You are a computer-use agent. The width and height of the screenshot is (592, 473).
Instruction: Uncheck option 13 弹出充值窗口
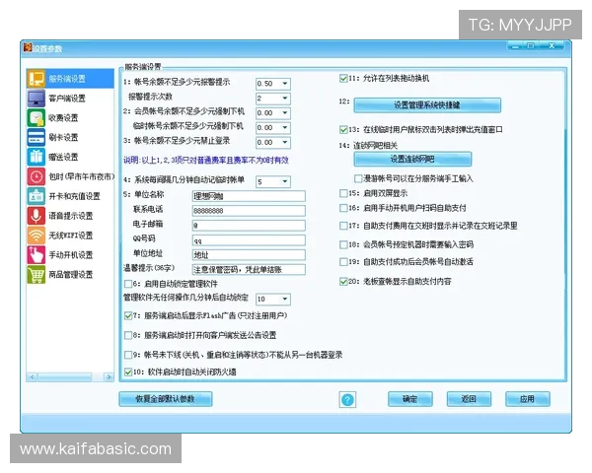(x=343, y=130)
